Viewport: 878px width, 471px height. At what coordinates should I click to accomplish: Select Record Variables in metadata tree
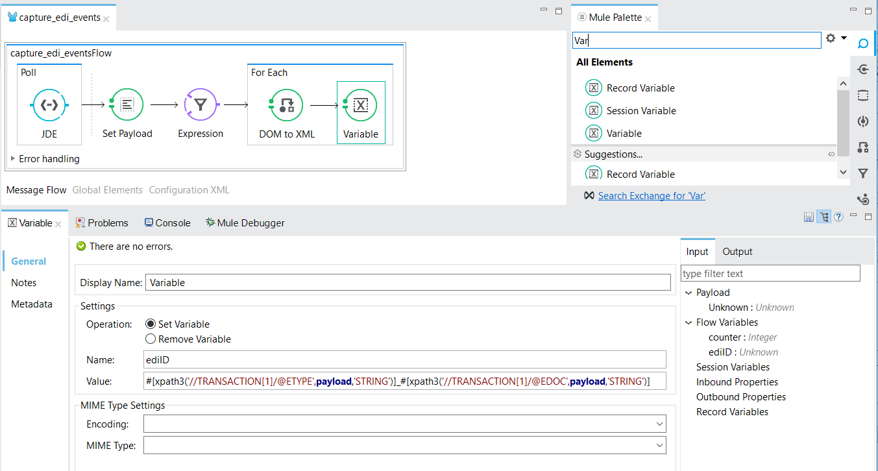pos(732,412)
